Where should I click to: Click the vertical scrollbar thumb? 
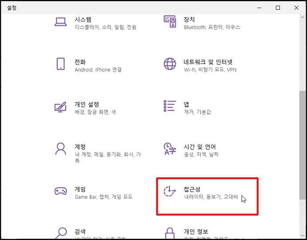pos(302,145)
